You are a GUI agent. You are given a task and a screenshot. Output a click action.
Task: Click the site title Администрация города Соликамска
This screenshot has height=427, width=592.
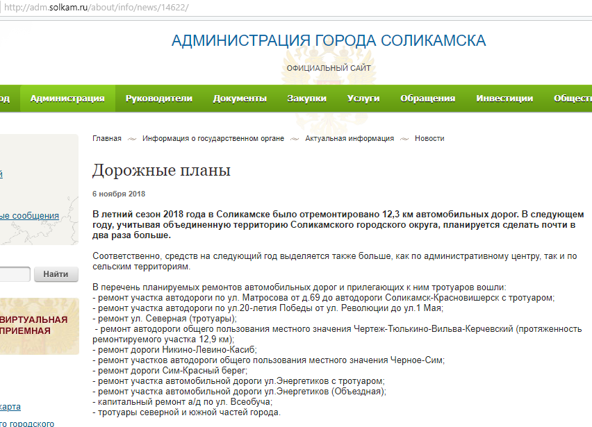click(x=329, y=40)
